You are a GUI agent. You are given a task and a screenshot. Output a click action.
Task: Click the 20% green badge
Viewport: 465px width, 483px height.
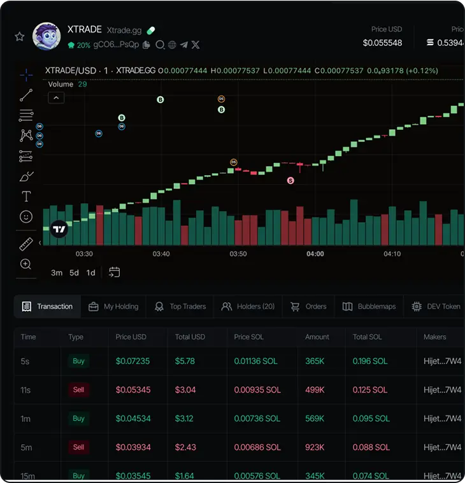coord(80,45)
